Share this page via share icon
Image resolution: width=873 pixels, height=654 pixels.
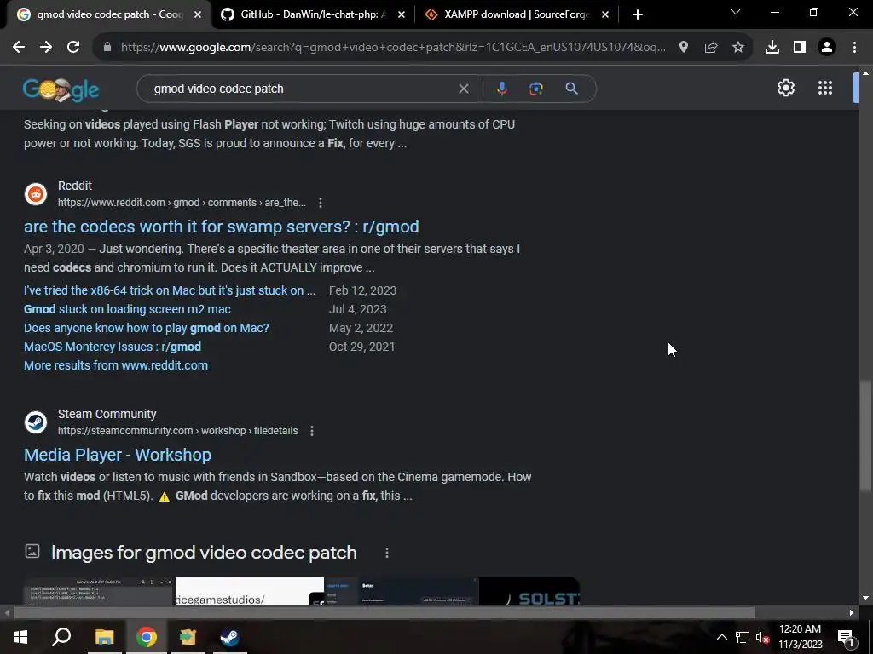[x=711, y=48]
